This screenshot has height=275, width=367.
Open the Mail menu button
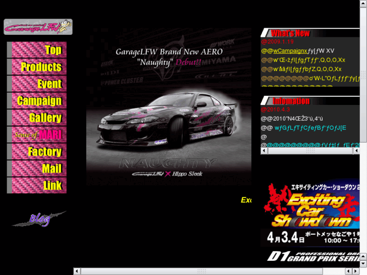(x=37, y=169)
